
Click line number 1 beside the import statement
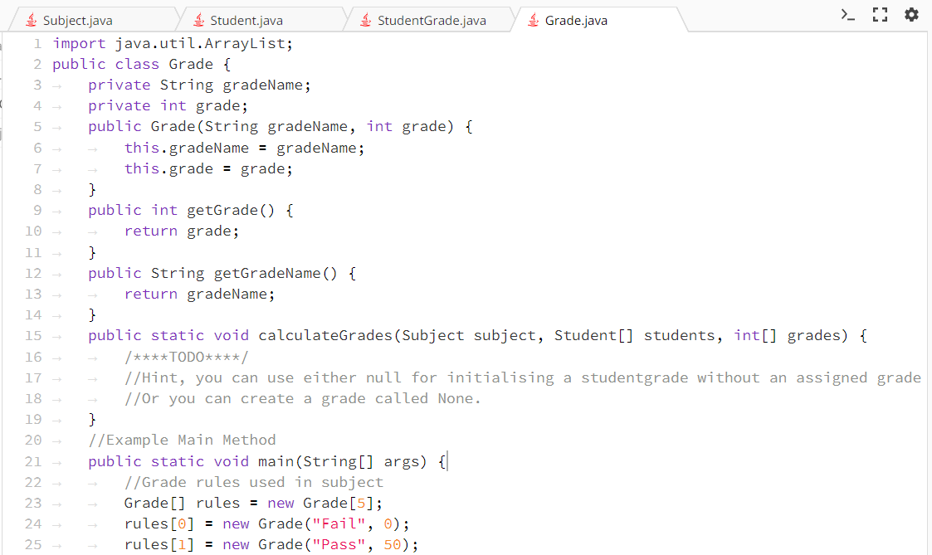[38, 42]
